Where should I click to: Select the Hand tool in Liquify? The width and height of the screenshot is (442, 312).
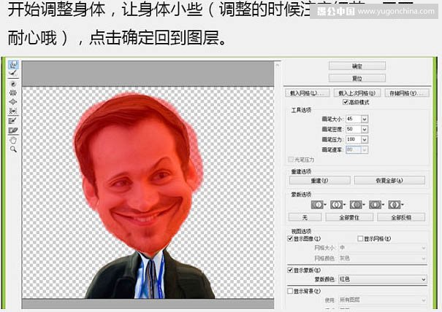click(13, 140)
